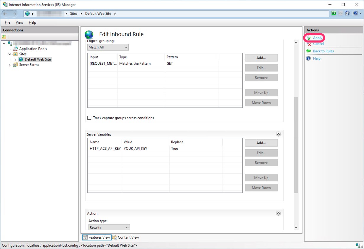Click Add button for conditions list

click(261, 58)
